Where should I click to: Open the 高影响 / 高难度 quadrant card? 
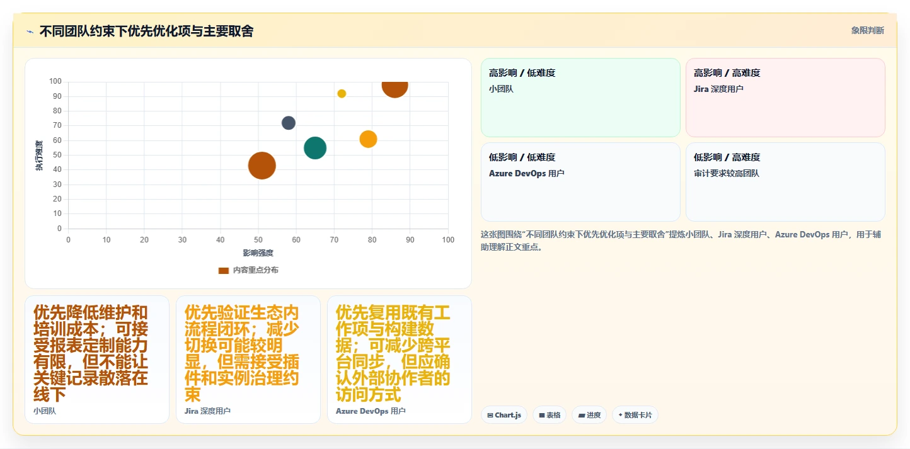click(785, 98)
